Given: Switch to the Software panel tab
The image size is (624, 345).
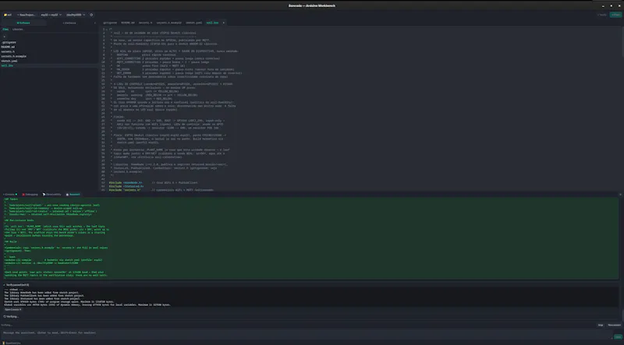Looking at the screenshot, I should pos(23,23).
